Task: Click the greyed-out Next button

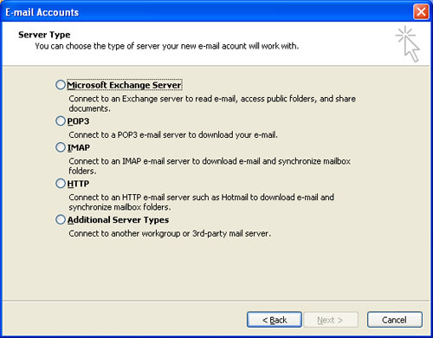Action: (331, 320)
